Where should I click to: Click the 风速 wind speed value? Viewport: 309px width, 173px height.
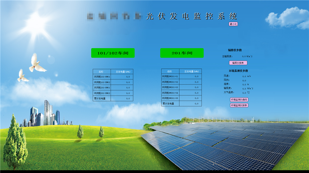tap(244, 76)
